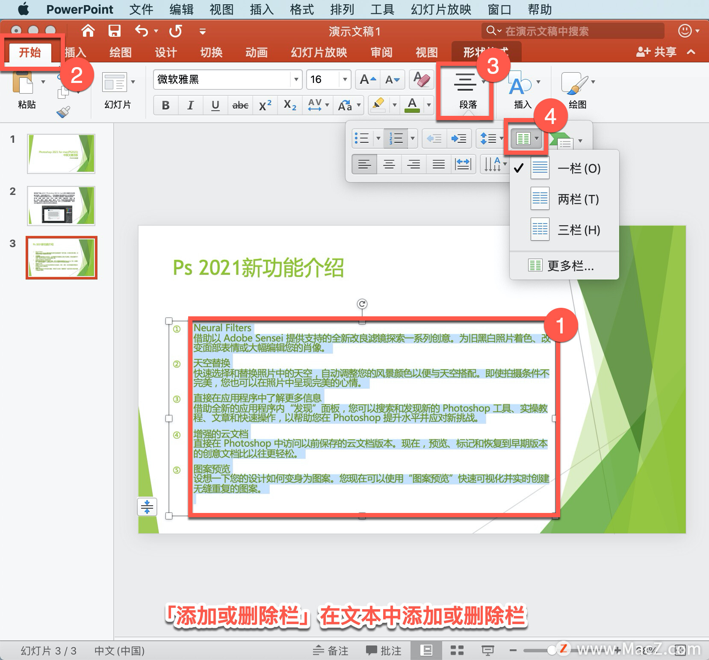
Task: Justify the text
Action: [x=438, y=164]
